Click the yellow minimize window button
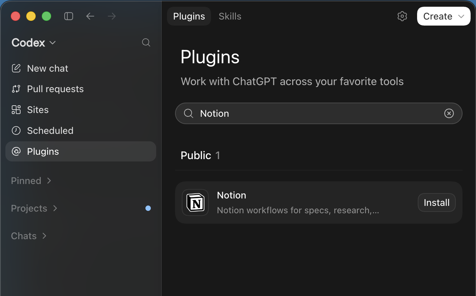476x296 pixels. (31, 16)
